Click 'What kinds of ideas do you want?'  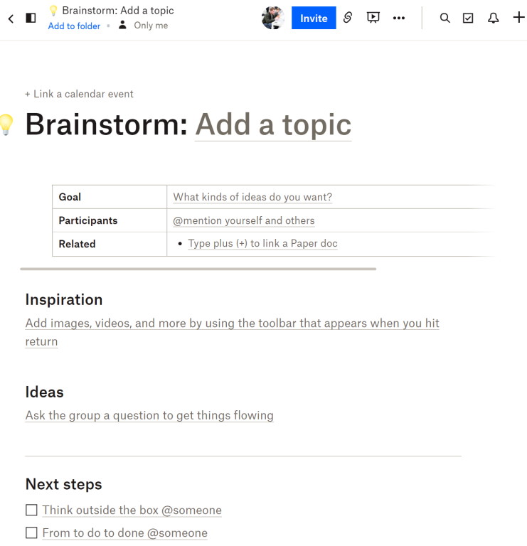coord(252,197)
